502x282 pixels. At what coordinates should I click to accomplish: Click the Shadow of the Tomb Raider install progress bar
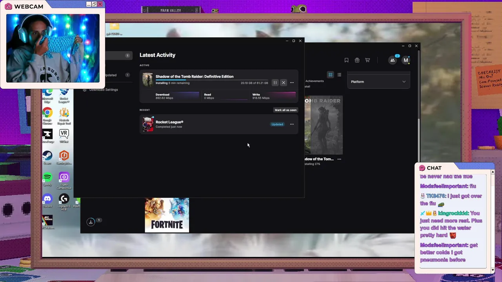(212, 80)
